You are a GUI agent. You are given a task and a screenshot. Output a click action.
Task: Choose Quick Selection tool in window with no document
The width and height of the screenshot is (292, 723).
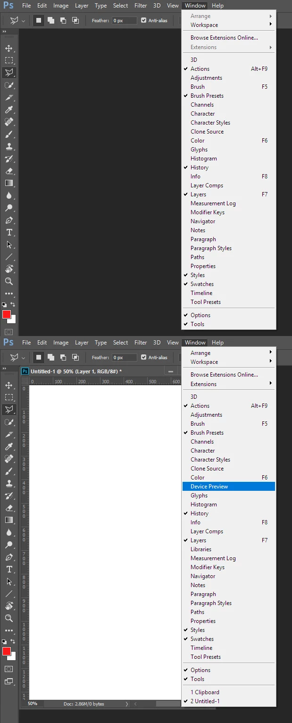pyautogui.click(x=9, y=85)
